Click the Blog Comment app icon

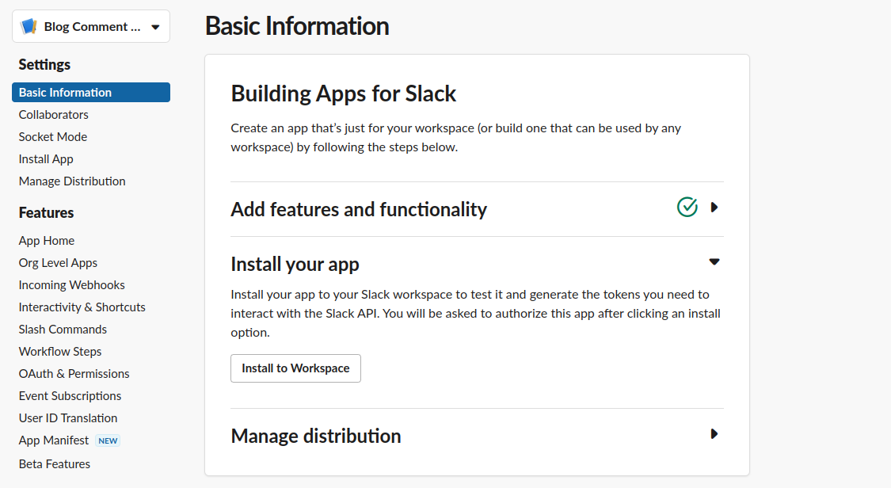[x=29, y=26]
